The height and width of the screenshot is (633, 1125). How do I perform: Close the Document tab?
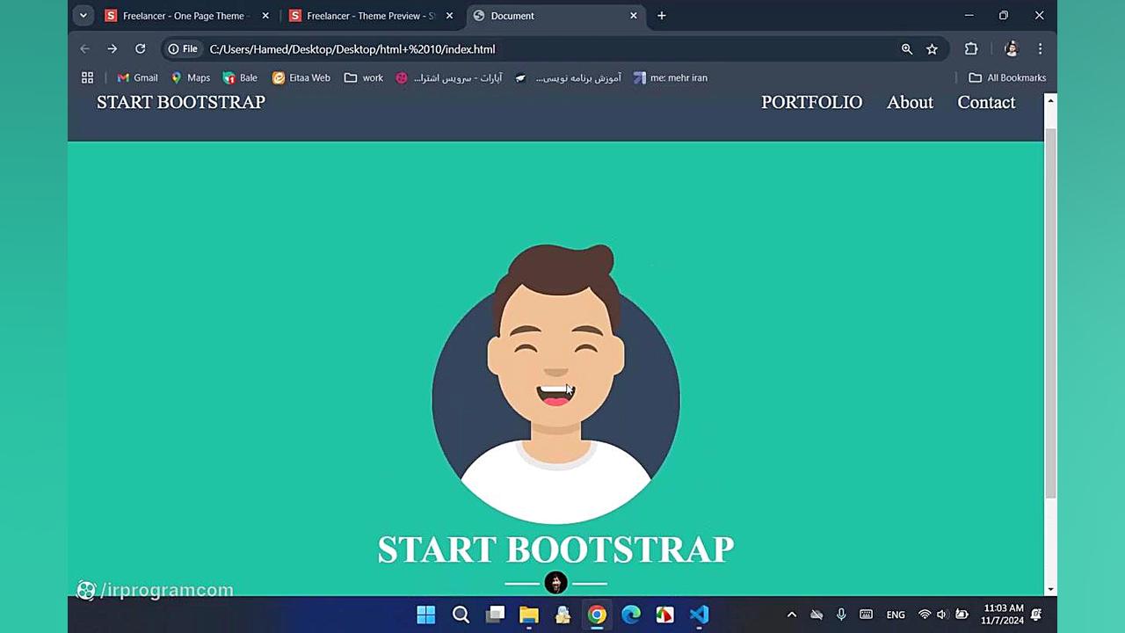(633, 16)
